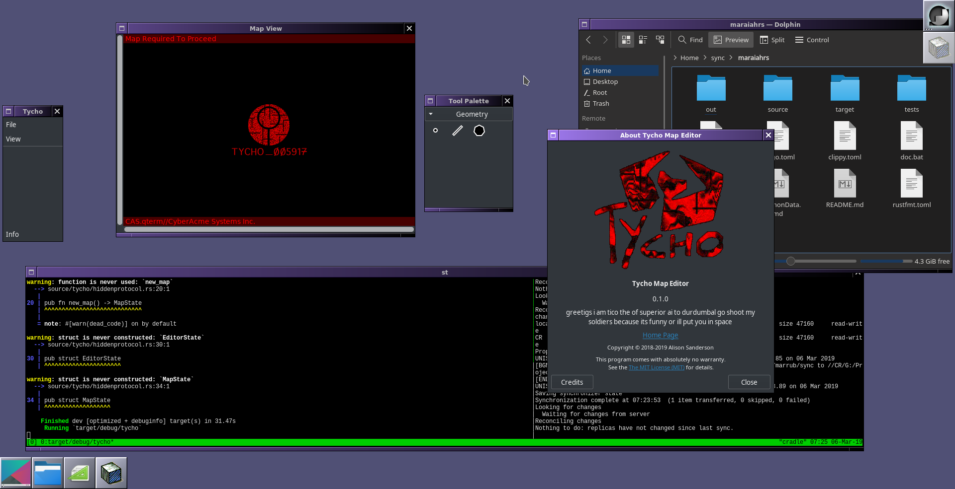Switch Dolphin to compact view mode
Viewport: 955px width, 489px height.
(643, 40)
